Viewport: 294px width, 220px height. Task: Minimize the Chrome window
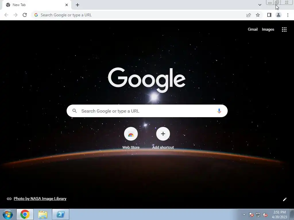click(270, 3)
